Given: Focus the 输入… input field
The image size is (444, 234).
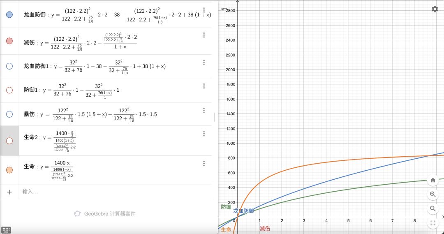Looking at the screenshot, I should 116,192.
